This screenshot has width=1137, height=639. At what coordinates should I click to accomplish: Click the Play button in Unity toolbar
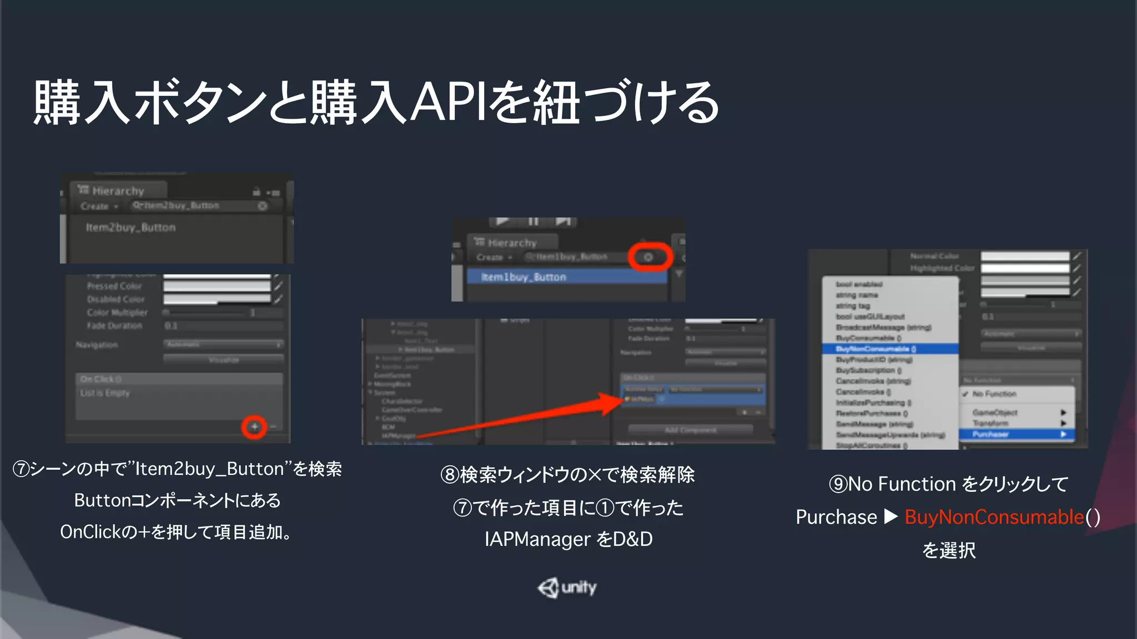click(503, 221)
